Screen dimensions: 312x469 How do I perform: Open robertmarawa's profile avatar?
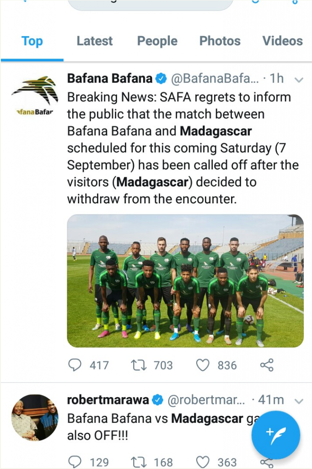click(35, 417)
